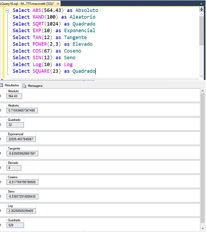Select the Exponencial column header

[x=21, y=134]
